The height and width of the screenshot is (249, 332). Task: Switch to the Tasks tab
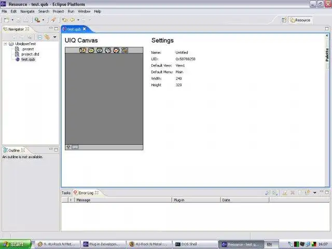coord(66,193)
